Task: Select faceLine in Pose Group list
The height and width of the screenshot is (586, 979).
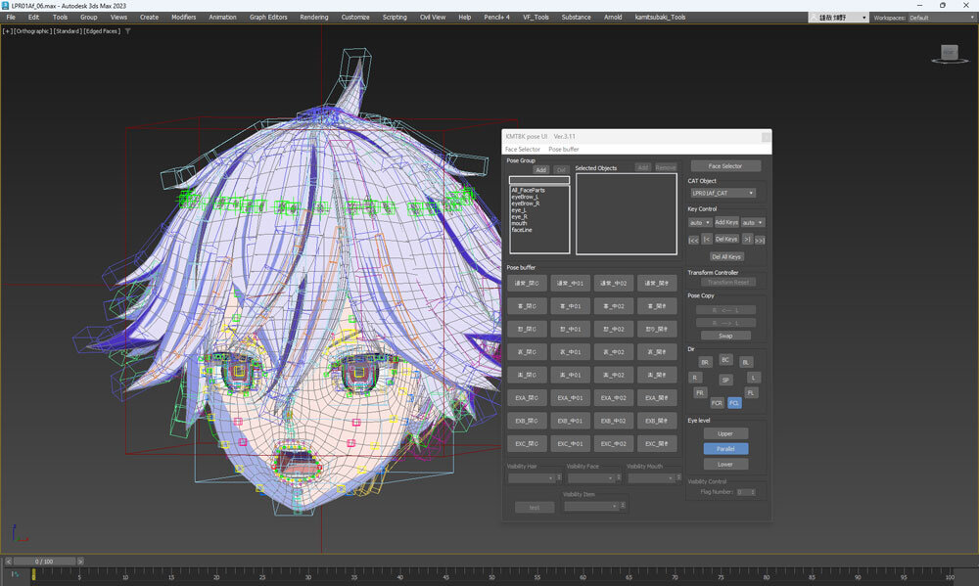Action: coord(522,230)
